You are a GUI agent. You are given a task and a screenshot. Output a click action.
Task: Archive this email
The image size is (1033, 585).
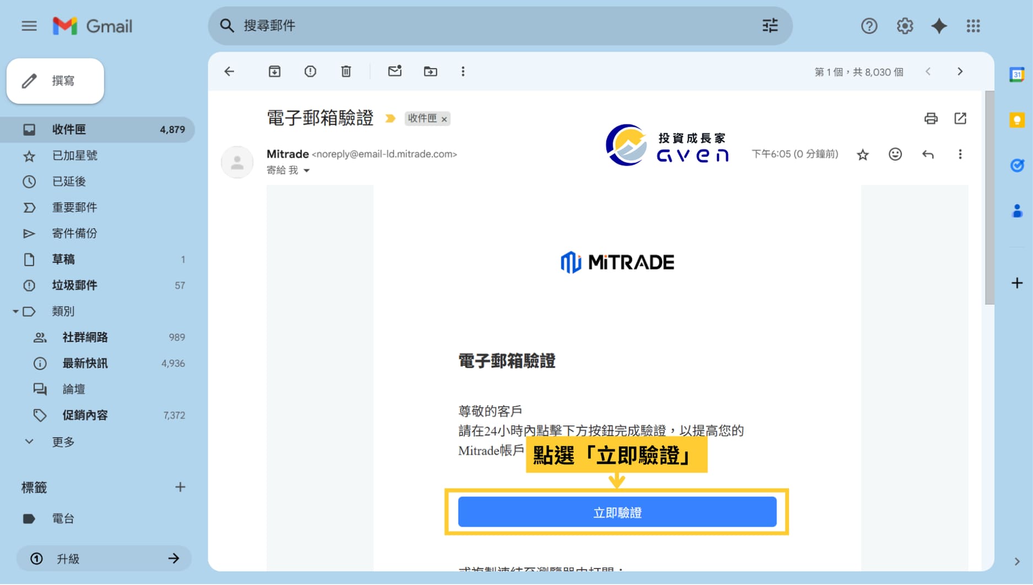[x=274, y=72]
